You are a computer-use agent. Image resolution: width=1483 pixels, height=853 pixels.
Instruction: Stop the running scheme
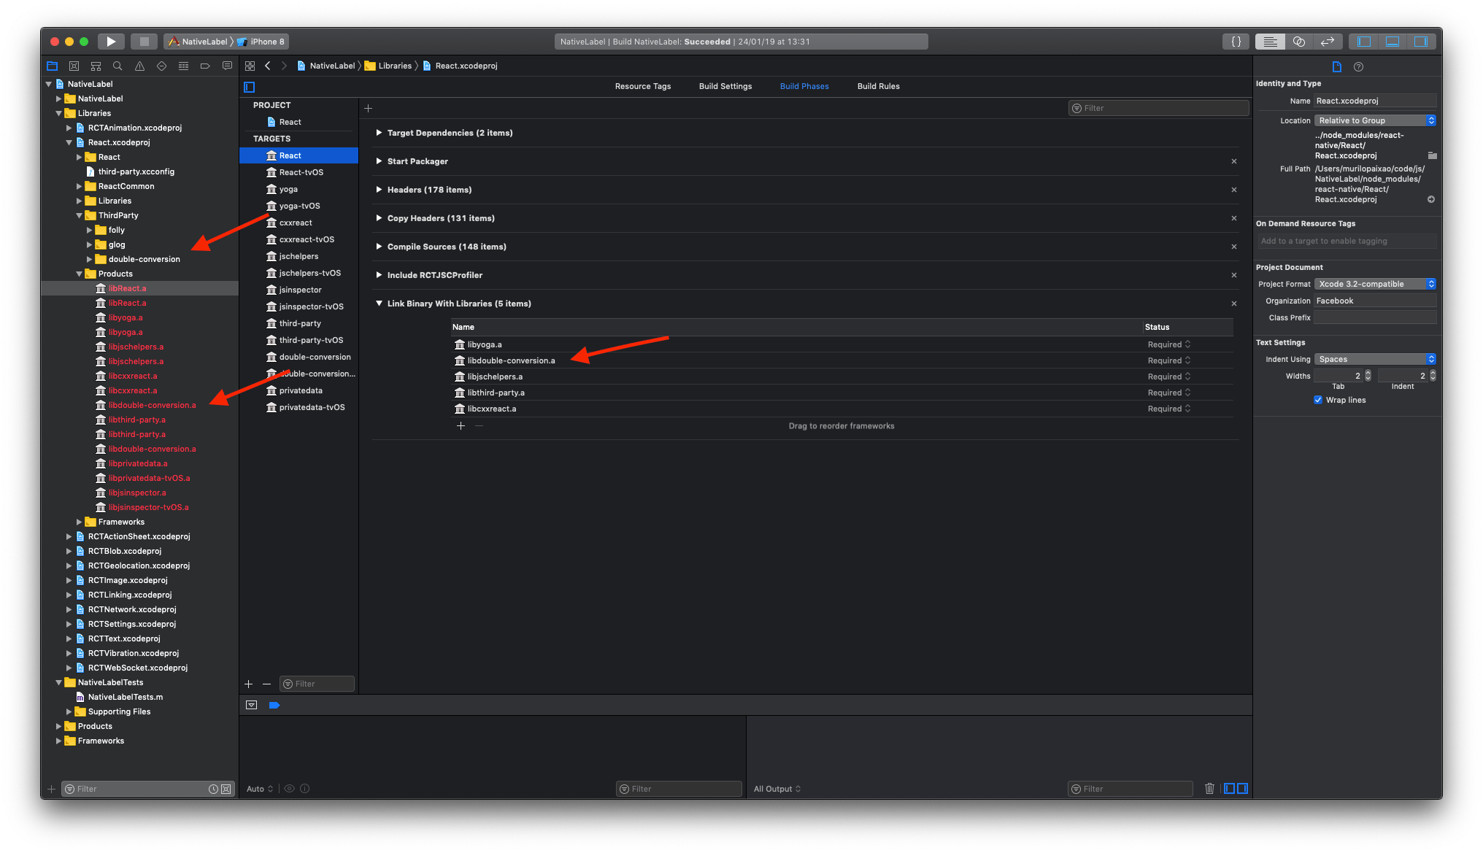click(144, 42)
